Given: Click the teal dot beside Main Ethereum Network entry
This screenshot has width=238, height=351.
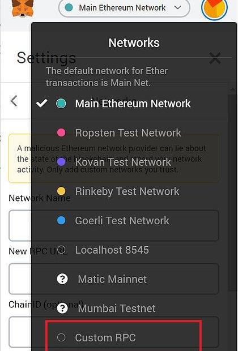Looking at the screenshot, I should click(61, 104).
